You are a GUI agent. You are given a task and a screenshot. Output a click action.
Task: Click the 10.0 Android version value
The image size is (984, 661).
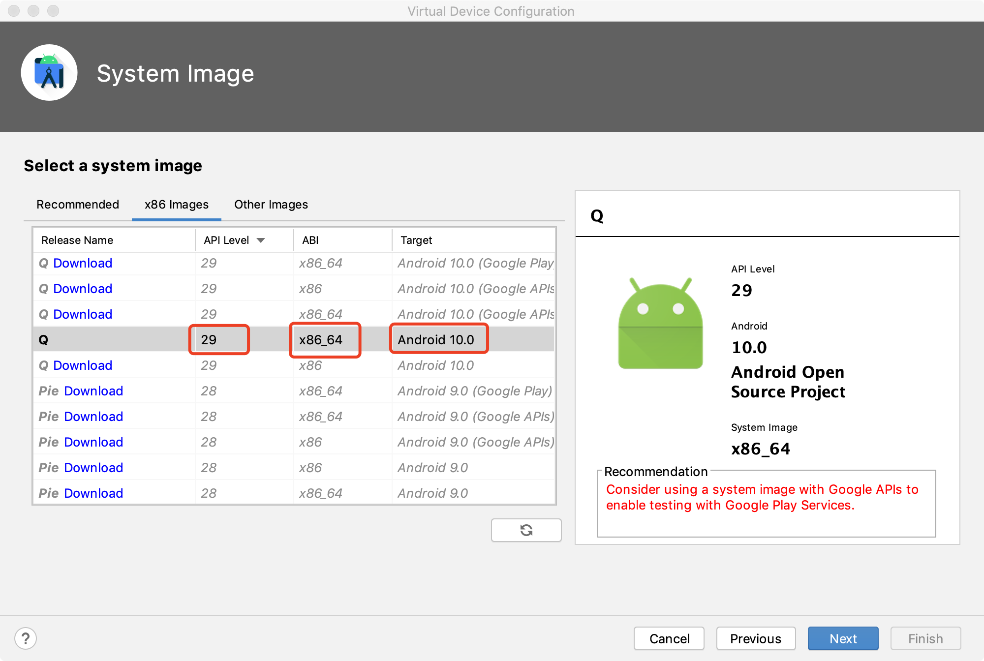point(749,347)
